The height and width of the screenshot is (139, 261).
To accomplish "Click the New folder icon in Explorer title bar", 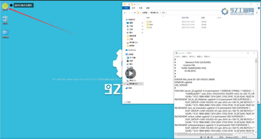I will 132,4.
